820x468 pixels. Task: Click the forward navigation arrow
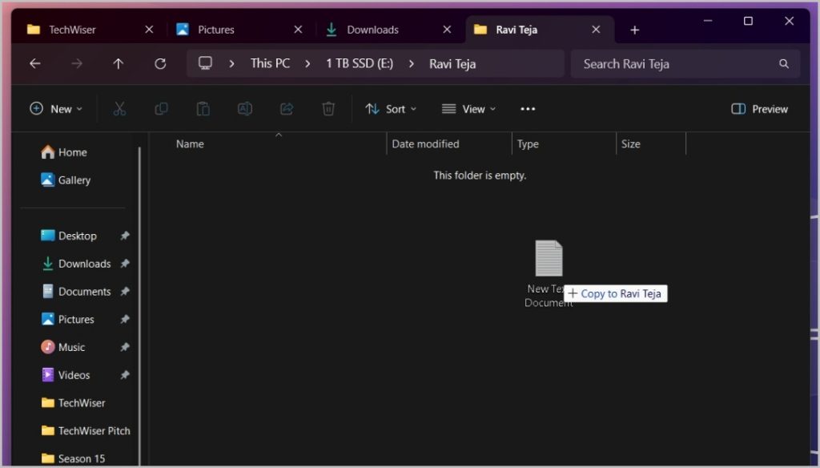point(77,64)
